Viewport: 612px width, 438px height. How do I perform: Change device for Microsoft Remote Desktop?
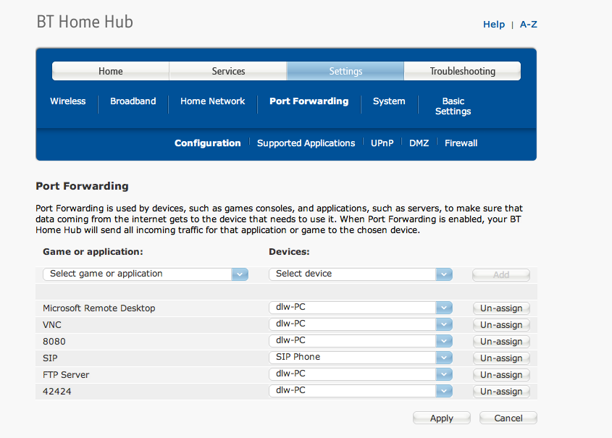point(361,308)
